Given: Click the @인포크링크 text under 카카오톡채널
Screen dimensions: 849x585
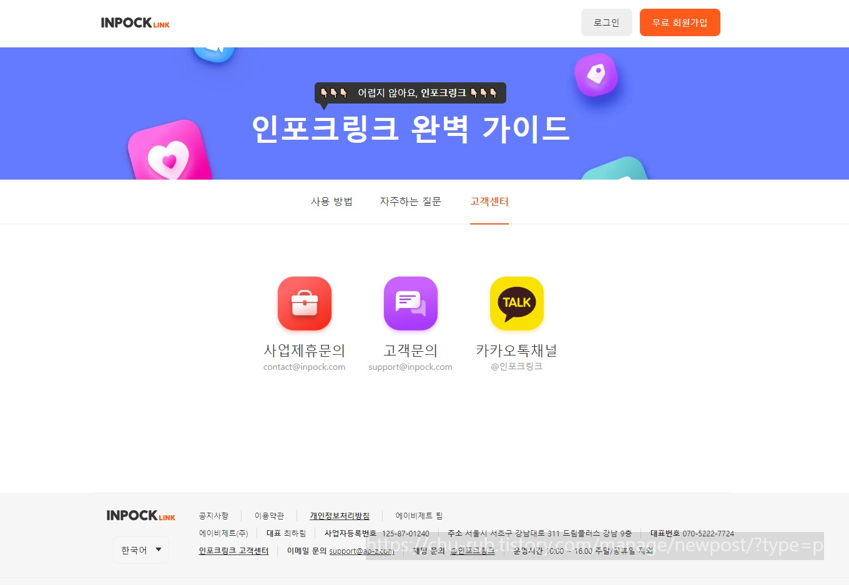Looking at the screenshot, I should [x=517, y=367].
